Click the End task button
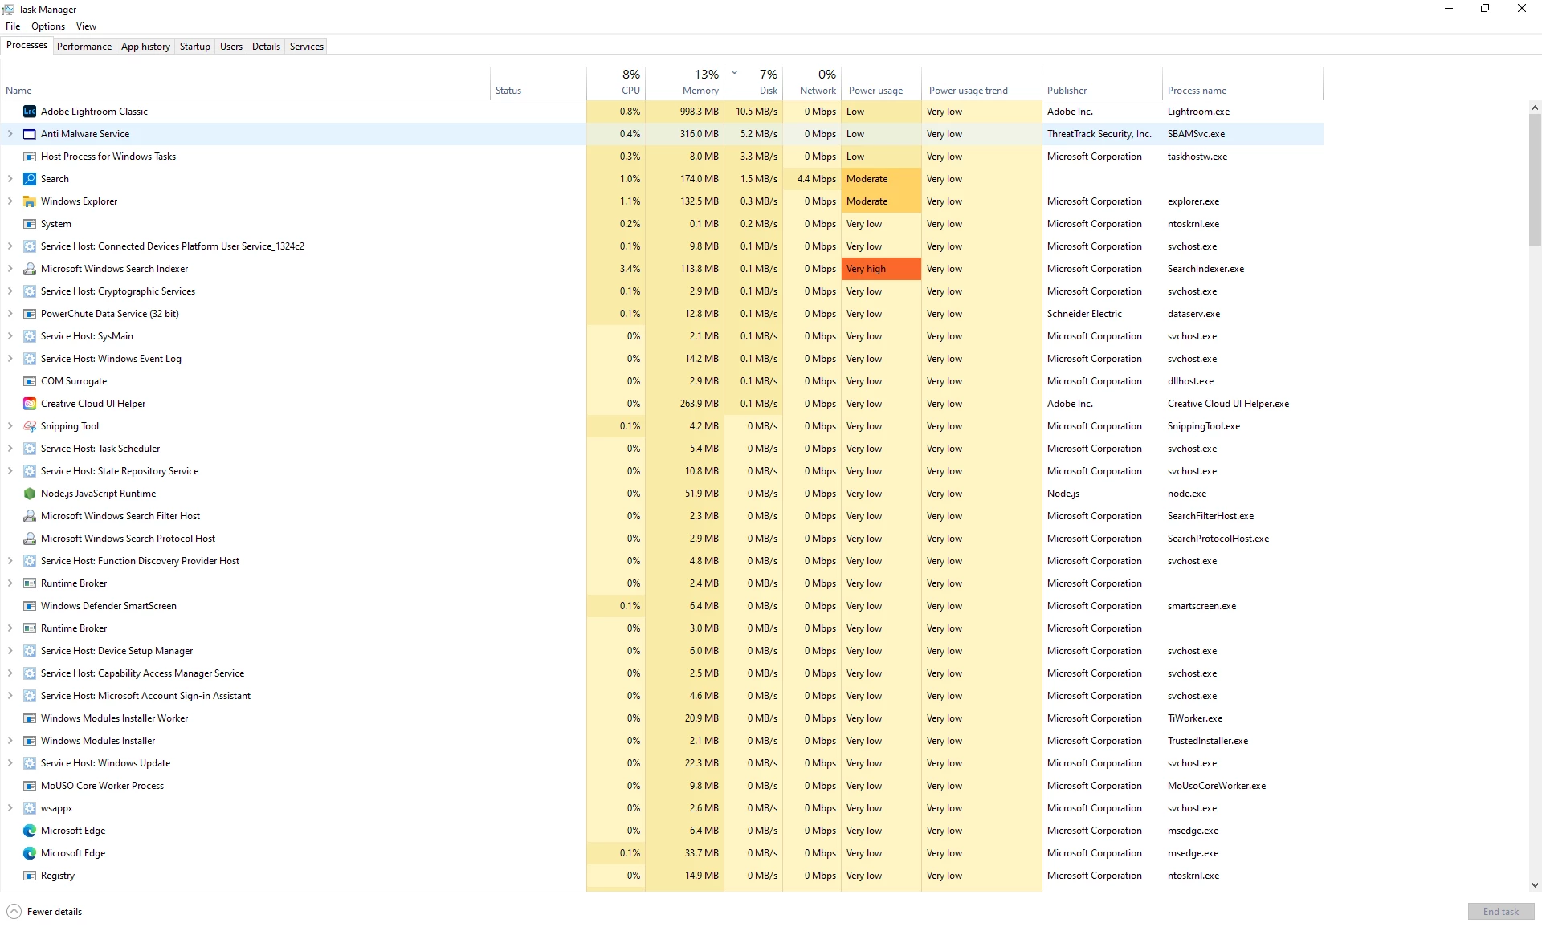The image size is (1542, 931). coord(1500,911)
